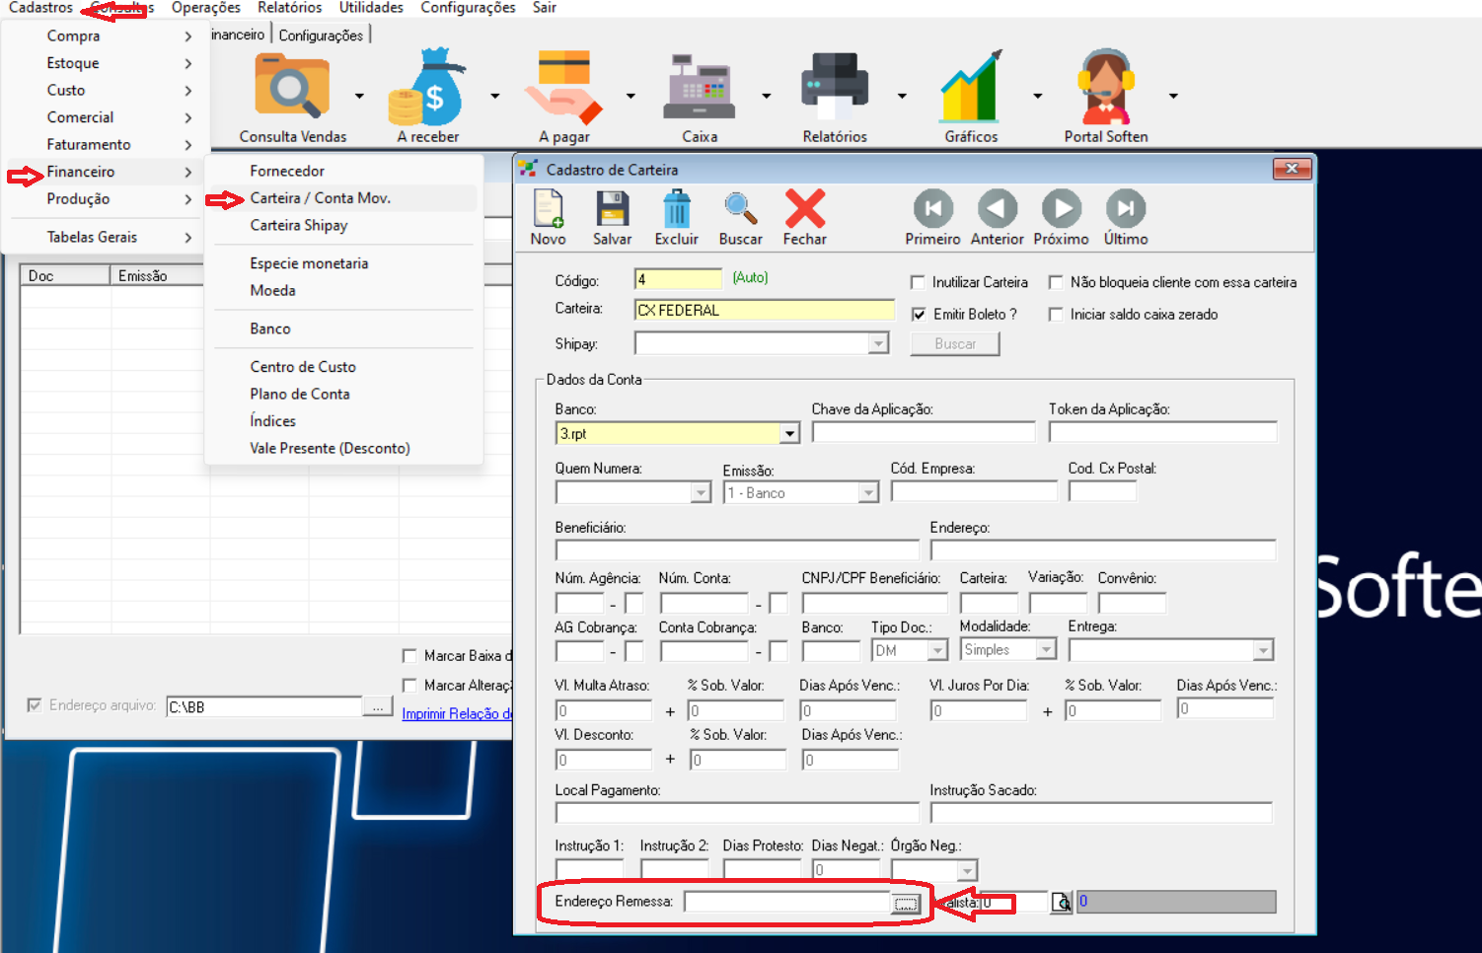Open the Órgão Neg dropdown
1482x953 pixels.
coord(968,870)
